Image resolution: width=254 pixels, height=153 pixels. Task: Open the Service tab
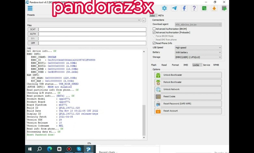tap(206, 65)
